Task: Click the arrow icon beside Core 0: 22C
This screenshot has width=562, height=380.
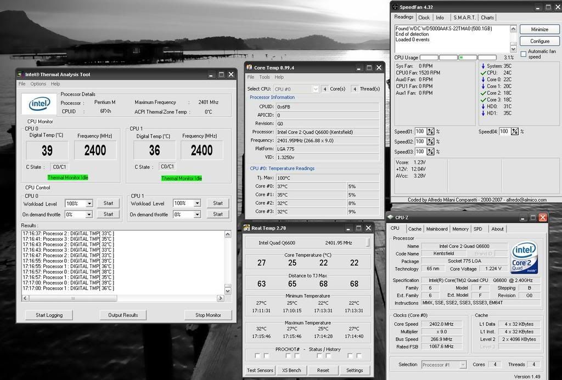Action: (483, 80)
